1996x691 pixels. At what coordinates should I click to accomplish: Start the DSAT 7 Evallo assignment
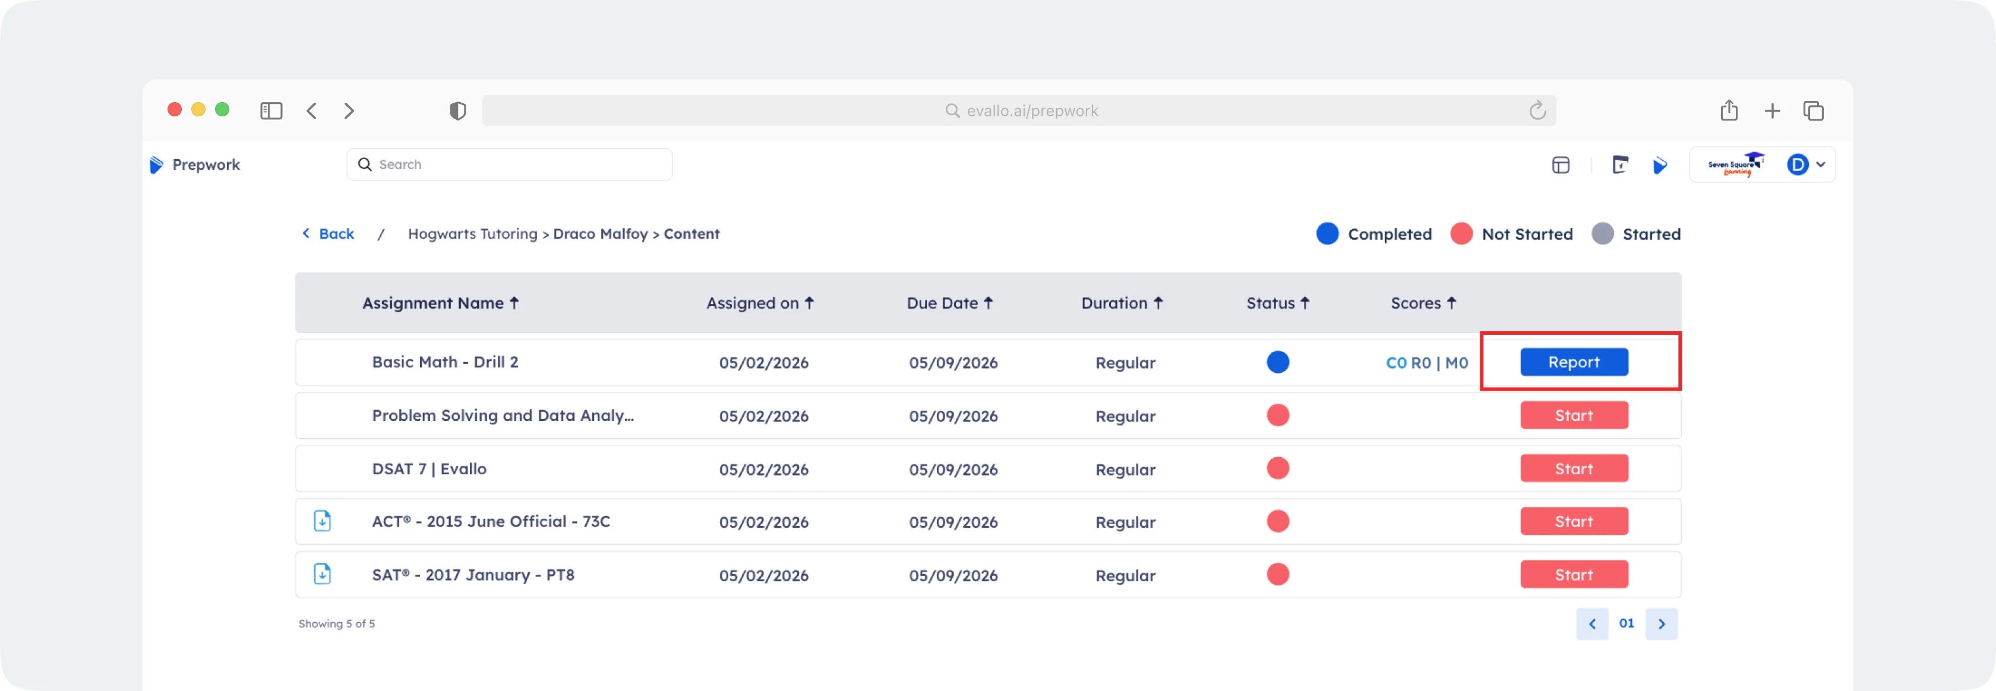1574,468
